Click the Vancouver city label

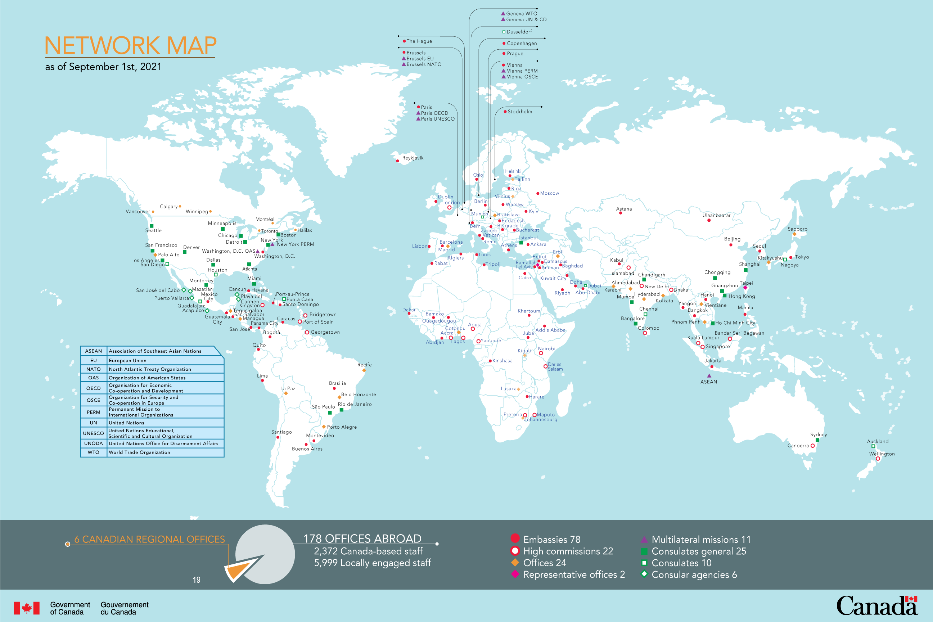coord(138,211)
